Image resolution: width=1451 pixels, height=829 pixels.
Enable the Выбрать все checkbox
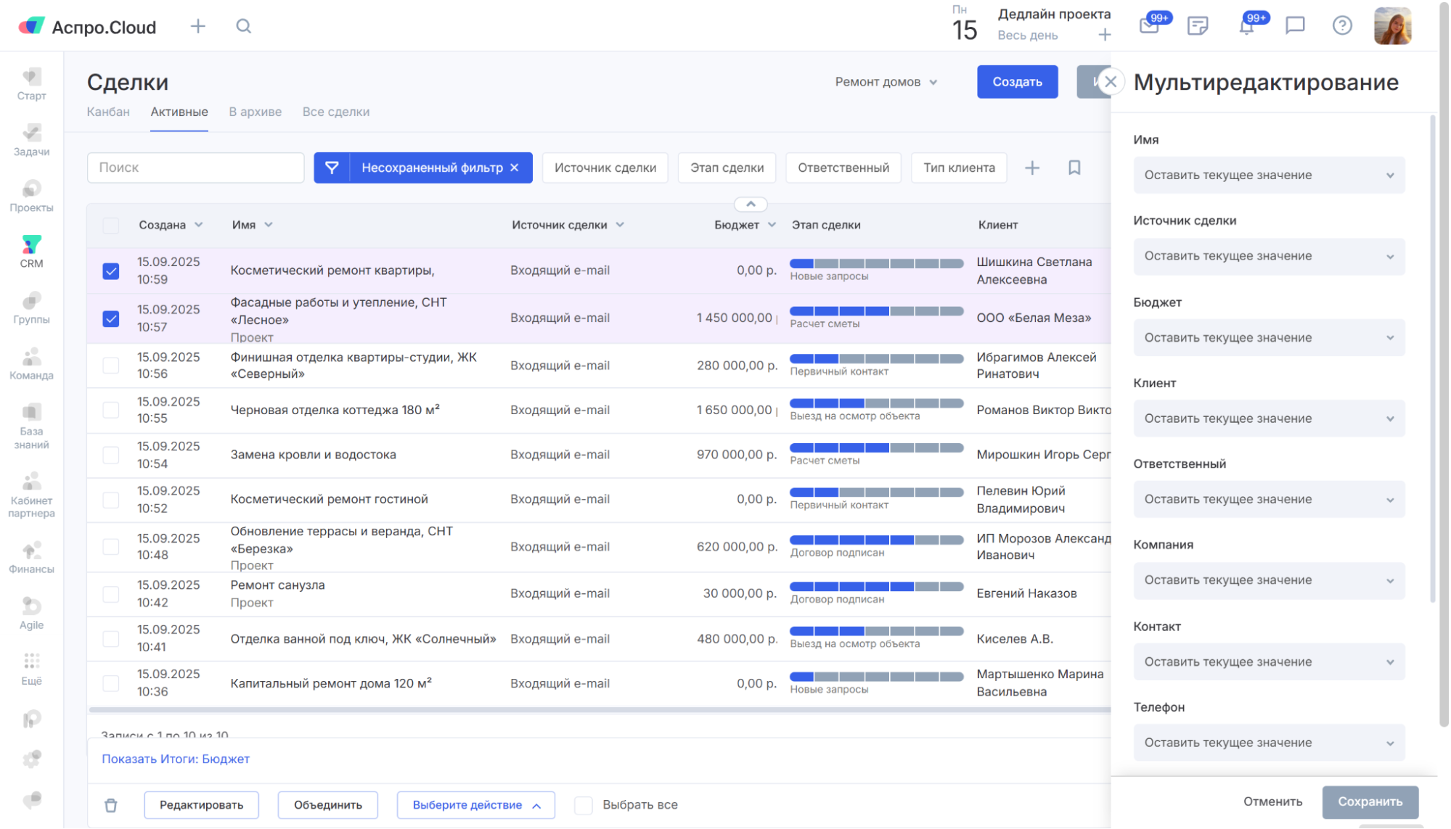pyautogui.click(x=584, y=805)
